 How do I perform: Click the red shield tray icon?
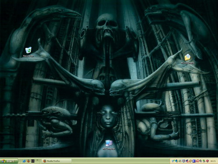[208, 161]
